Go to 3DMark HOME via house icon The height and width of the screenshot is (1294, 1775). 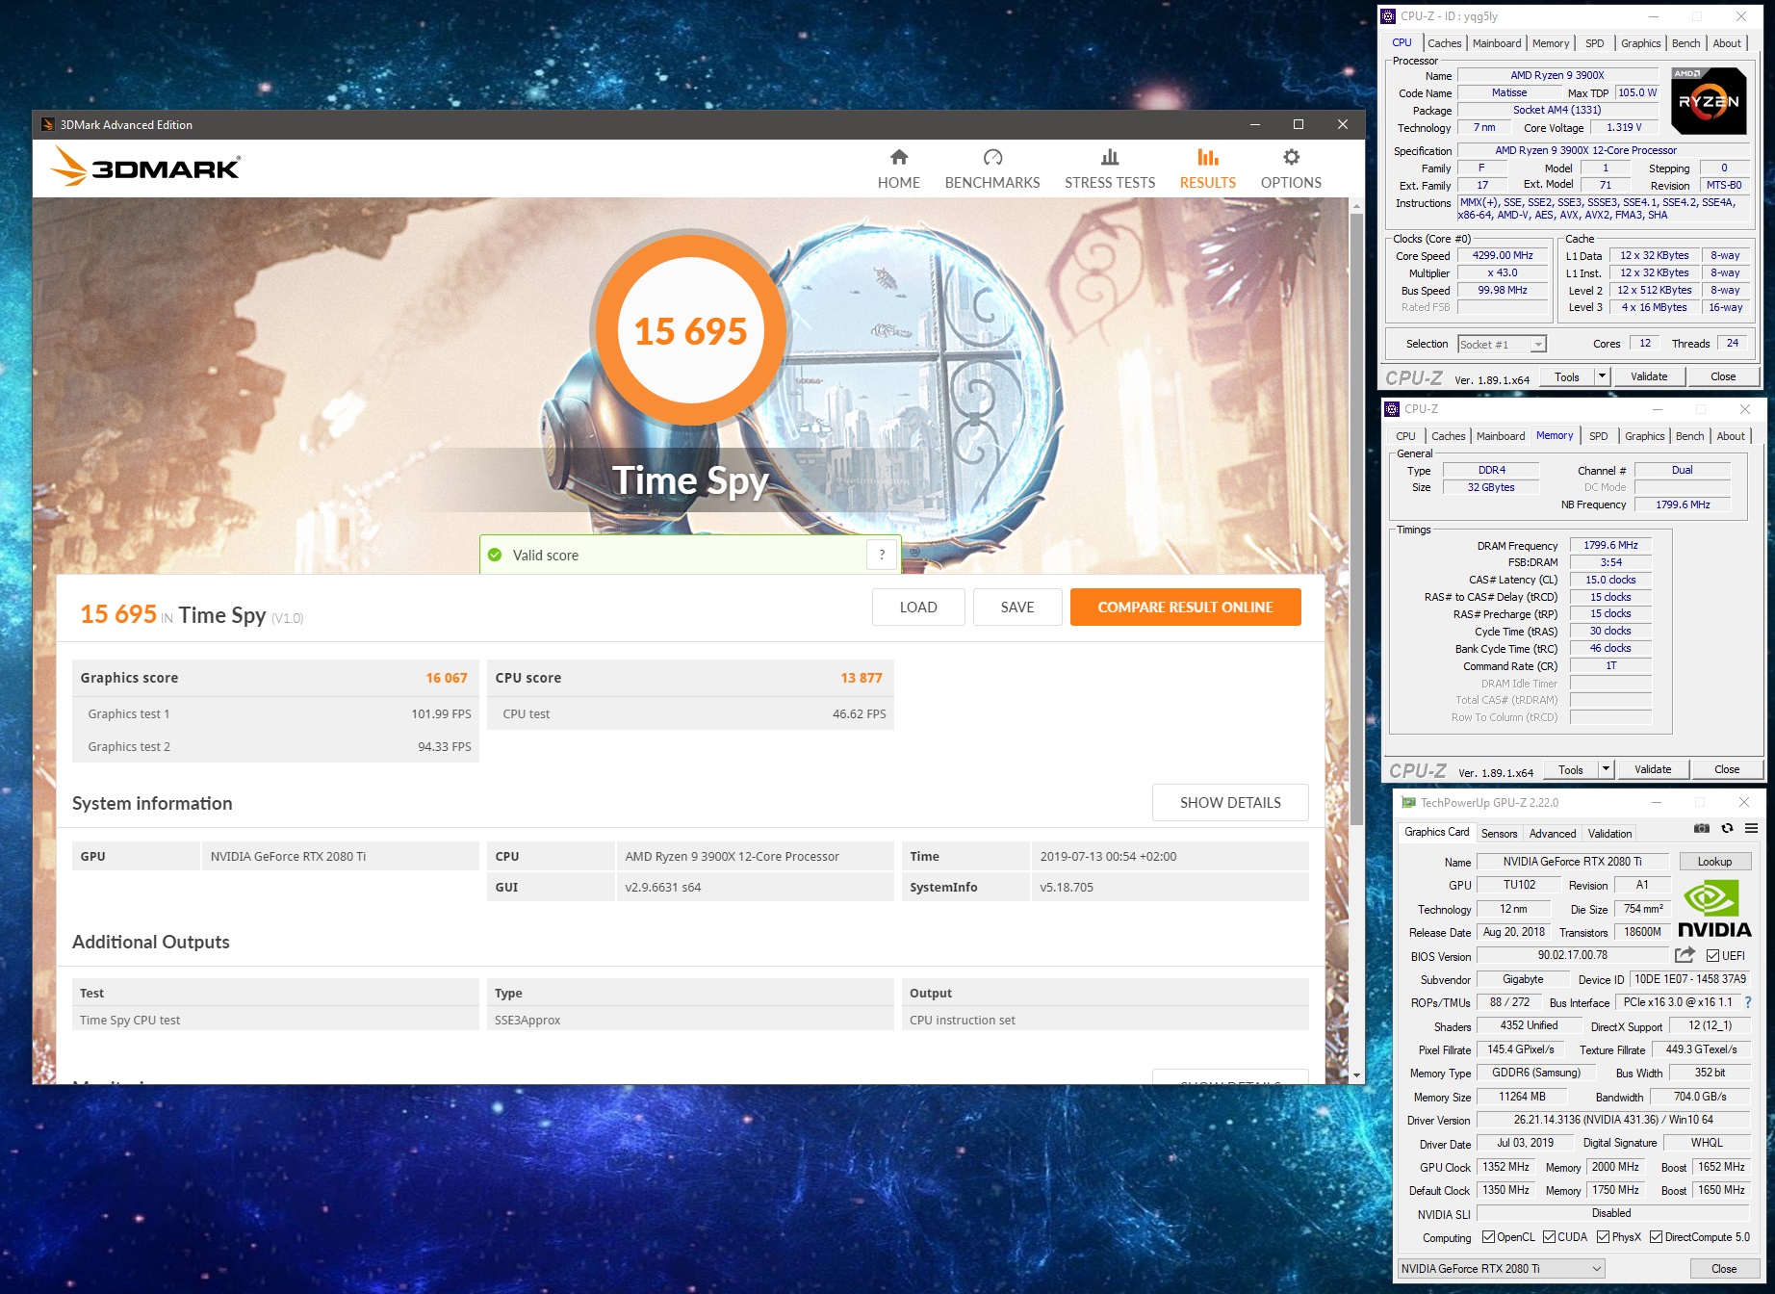tap(899, 157)
